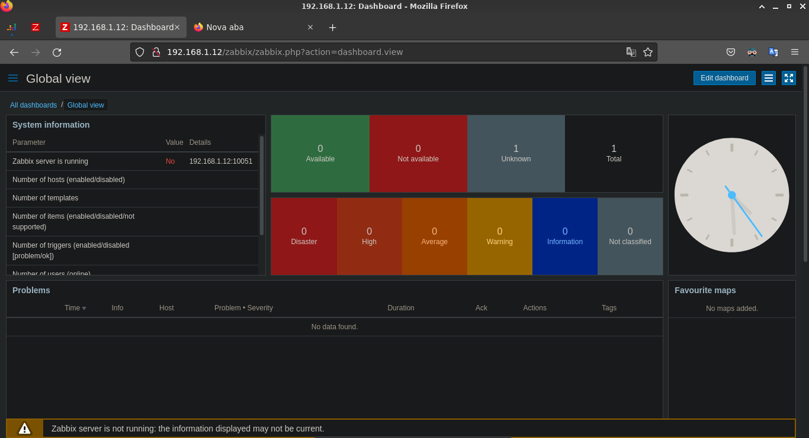Screen dimensions: 809x438
Task: Bookmark page with star icon
Action: [x=648, y=52]
